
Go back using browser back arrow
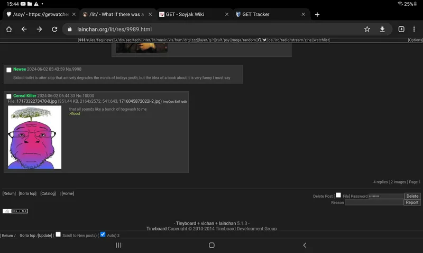click(x=24, y=30)
